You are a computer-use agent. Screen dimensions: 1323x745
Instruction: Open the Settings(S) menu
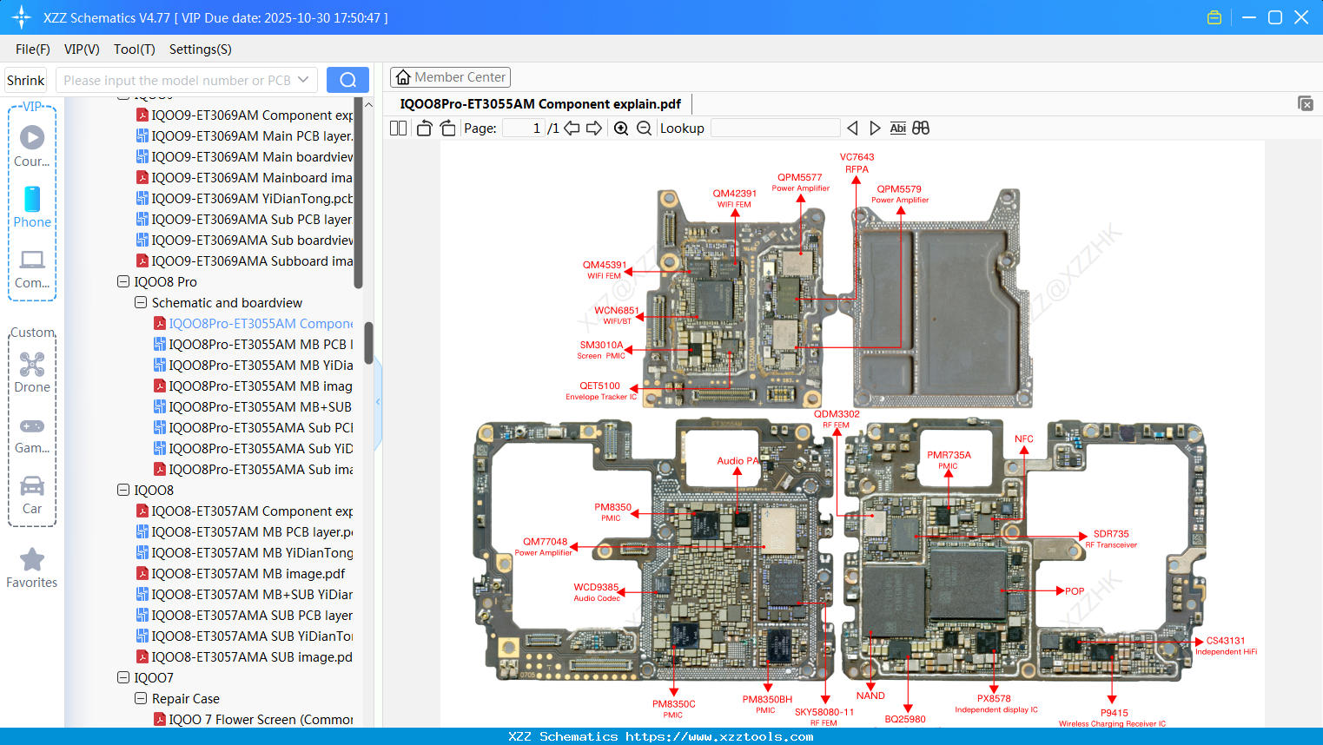point(200,49)
